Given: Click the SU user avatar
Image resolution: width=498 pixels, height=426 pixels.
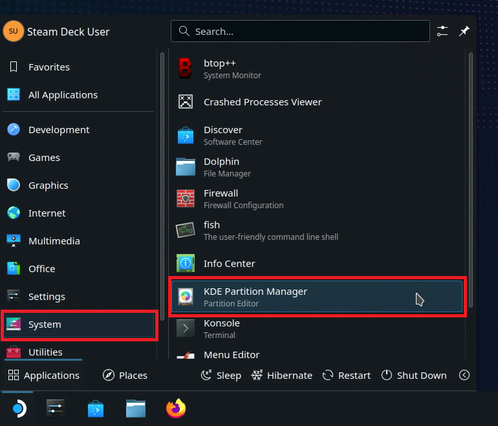Looking at the screenshot, I should (x=14, y=31).
